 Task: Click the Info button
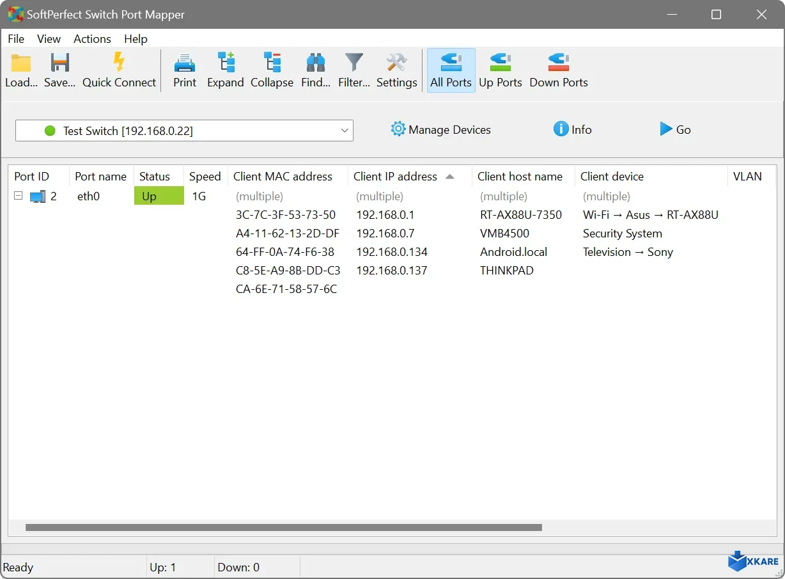(573, 129)
